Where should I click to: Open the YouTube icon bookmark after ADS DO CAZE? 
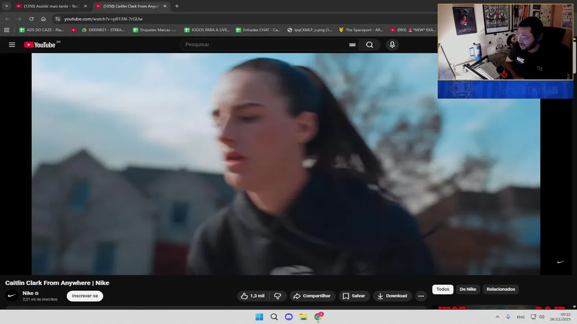pyautogui.click(x=73, y=30)
